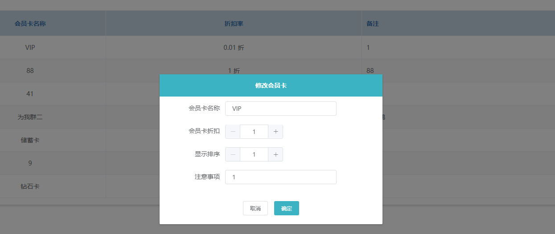Confirm with the 确定 button
Viewport: 555px width, 234px height.
[286, 208]
